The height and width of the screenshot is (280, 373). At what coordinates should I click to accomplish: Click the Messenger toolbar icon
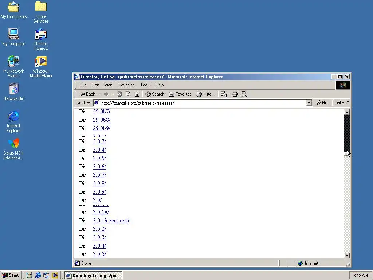(x=244, y=94)
